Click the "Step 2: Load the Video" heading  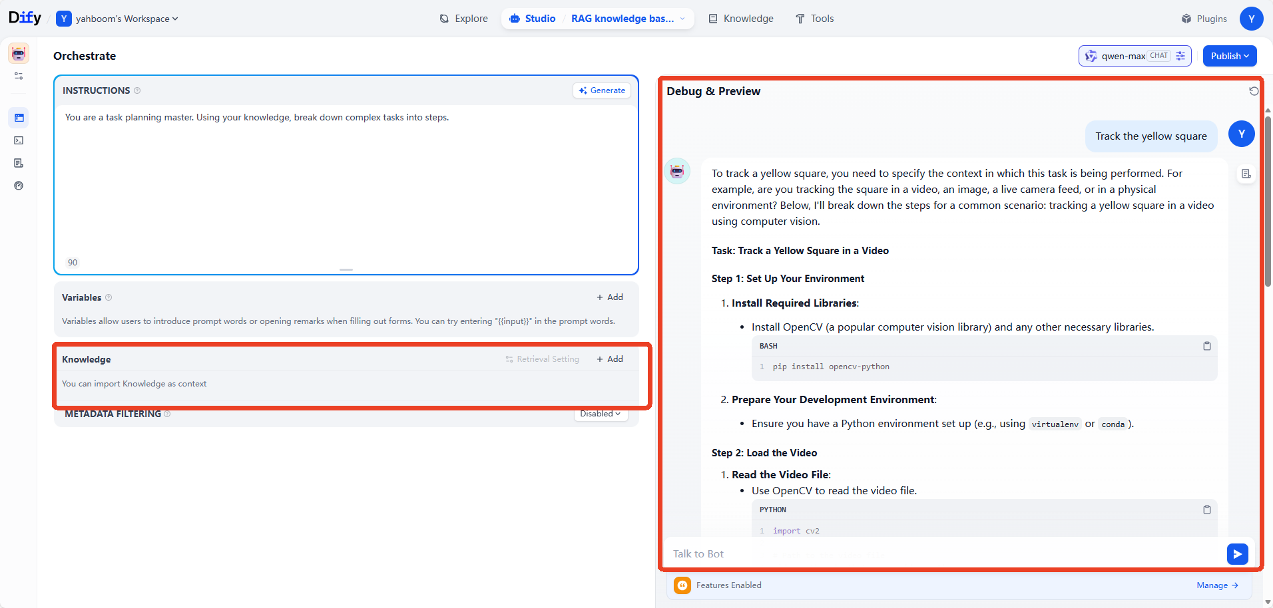[764, 453]
